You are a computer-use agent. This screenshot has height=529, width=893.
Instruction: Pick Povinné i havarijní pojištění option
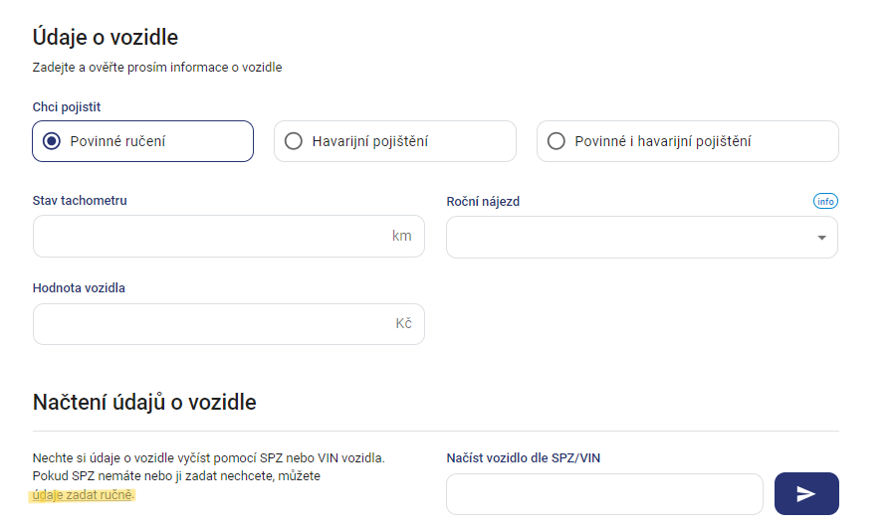coord(687,141)
